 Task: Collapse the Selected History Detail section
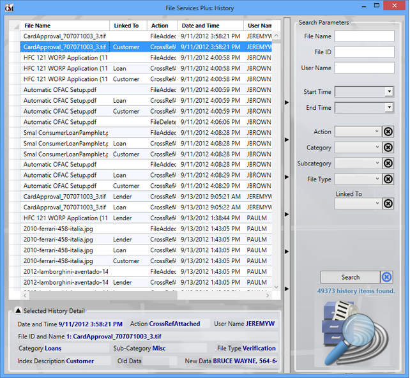[x=18, y=311]
